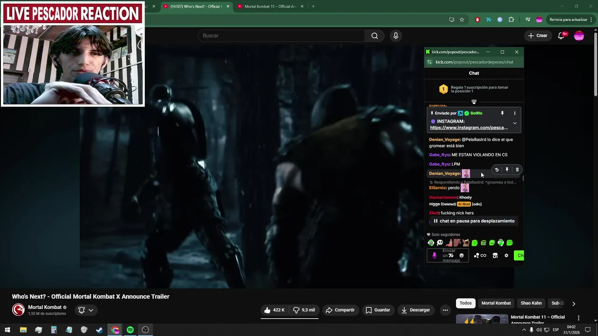598x336 pixels.
Task: Click the Descargar button
Action: [415, 310]
